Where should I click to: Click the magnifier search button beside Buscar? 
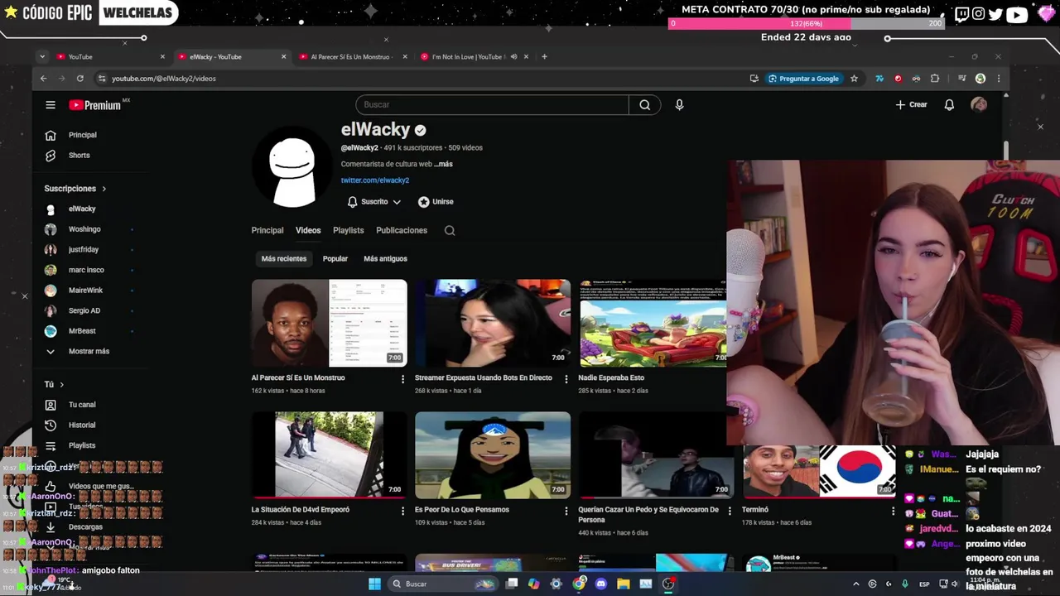(x=644, y=105)
